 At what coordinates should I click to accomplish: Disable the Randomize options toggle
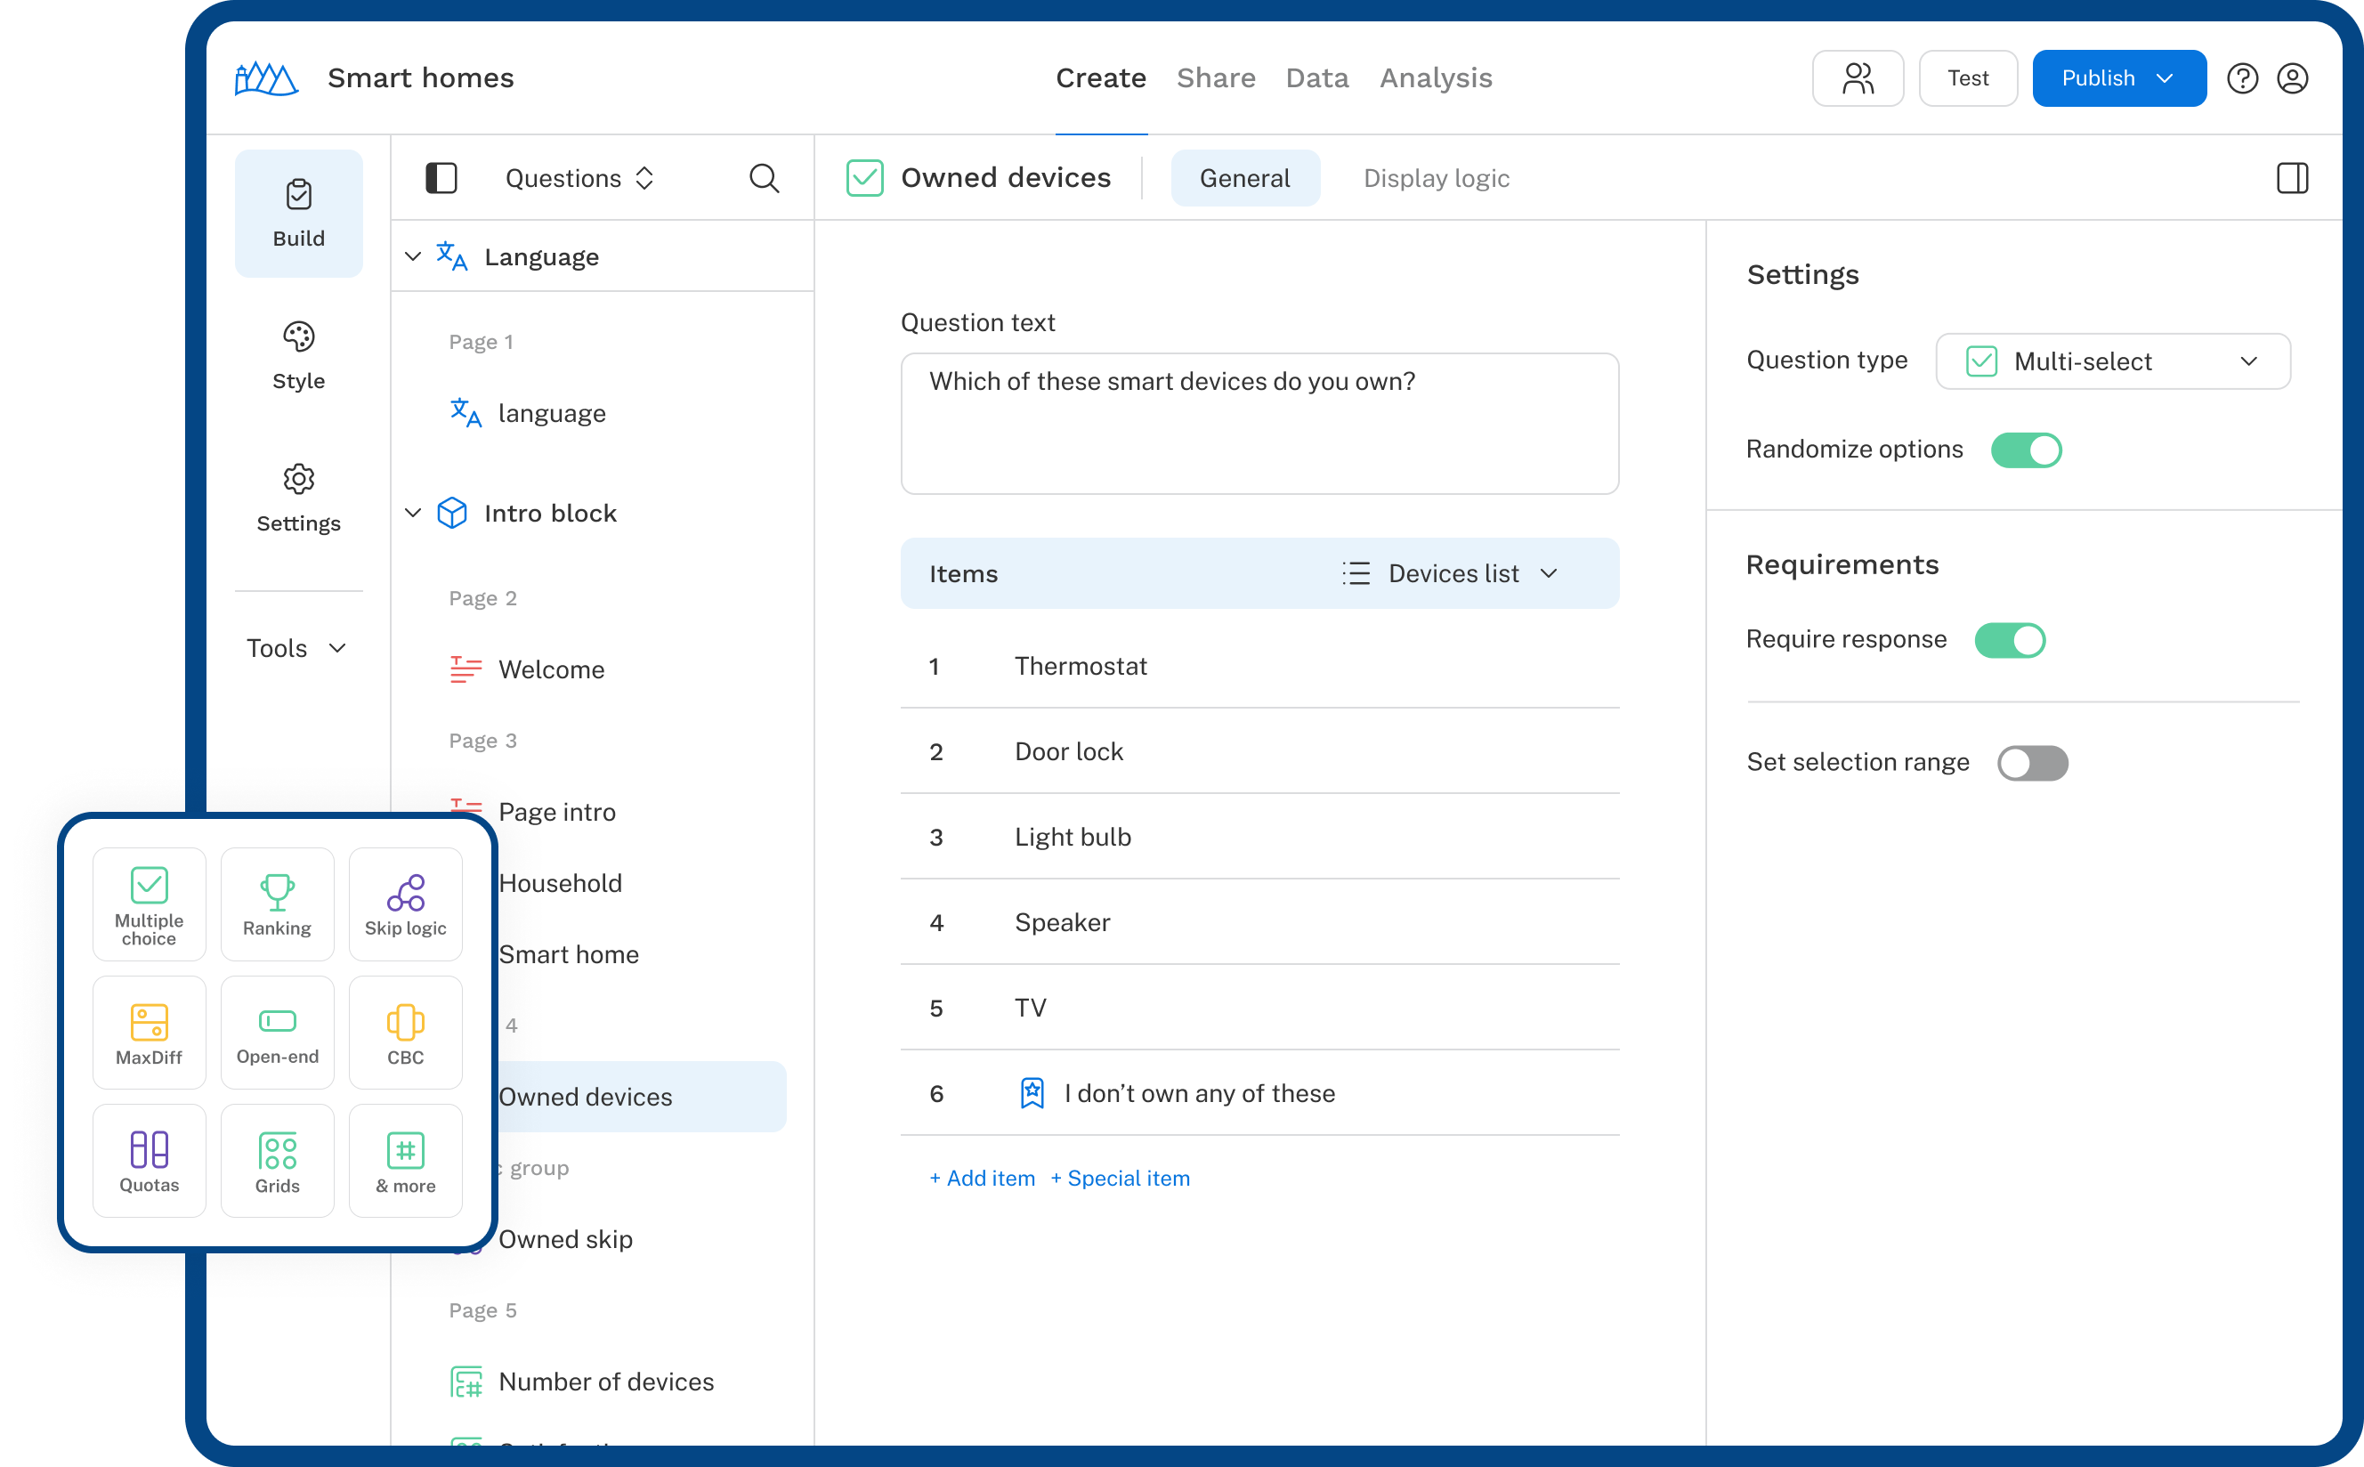(x=2026, y=450)
